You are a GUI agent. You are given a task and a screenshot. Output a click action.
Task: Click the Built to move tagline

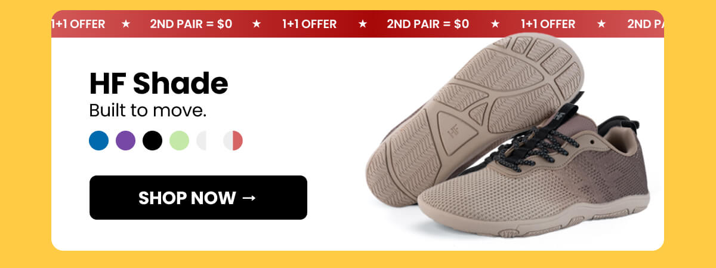pyautogui.click(x=147, y=111)
